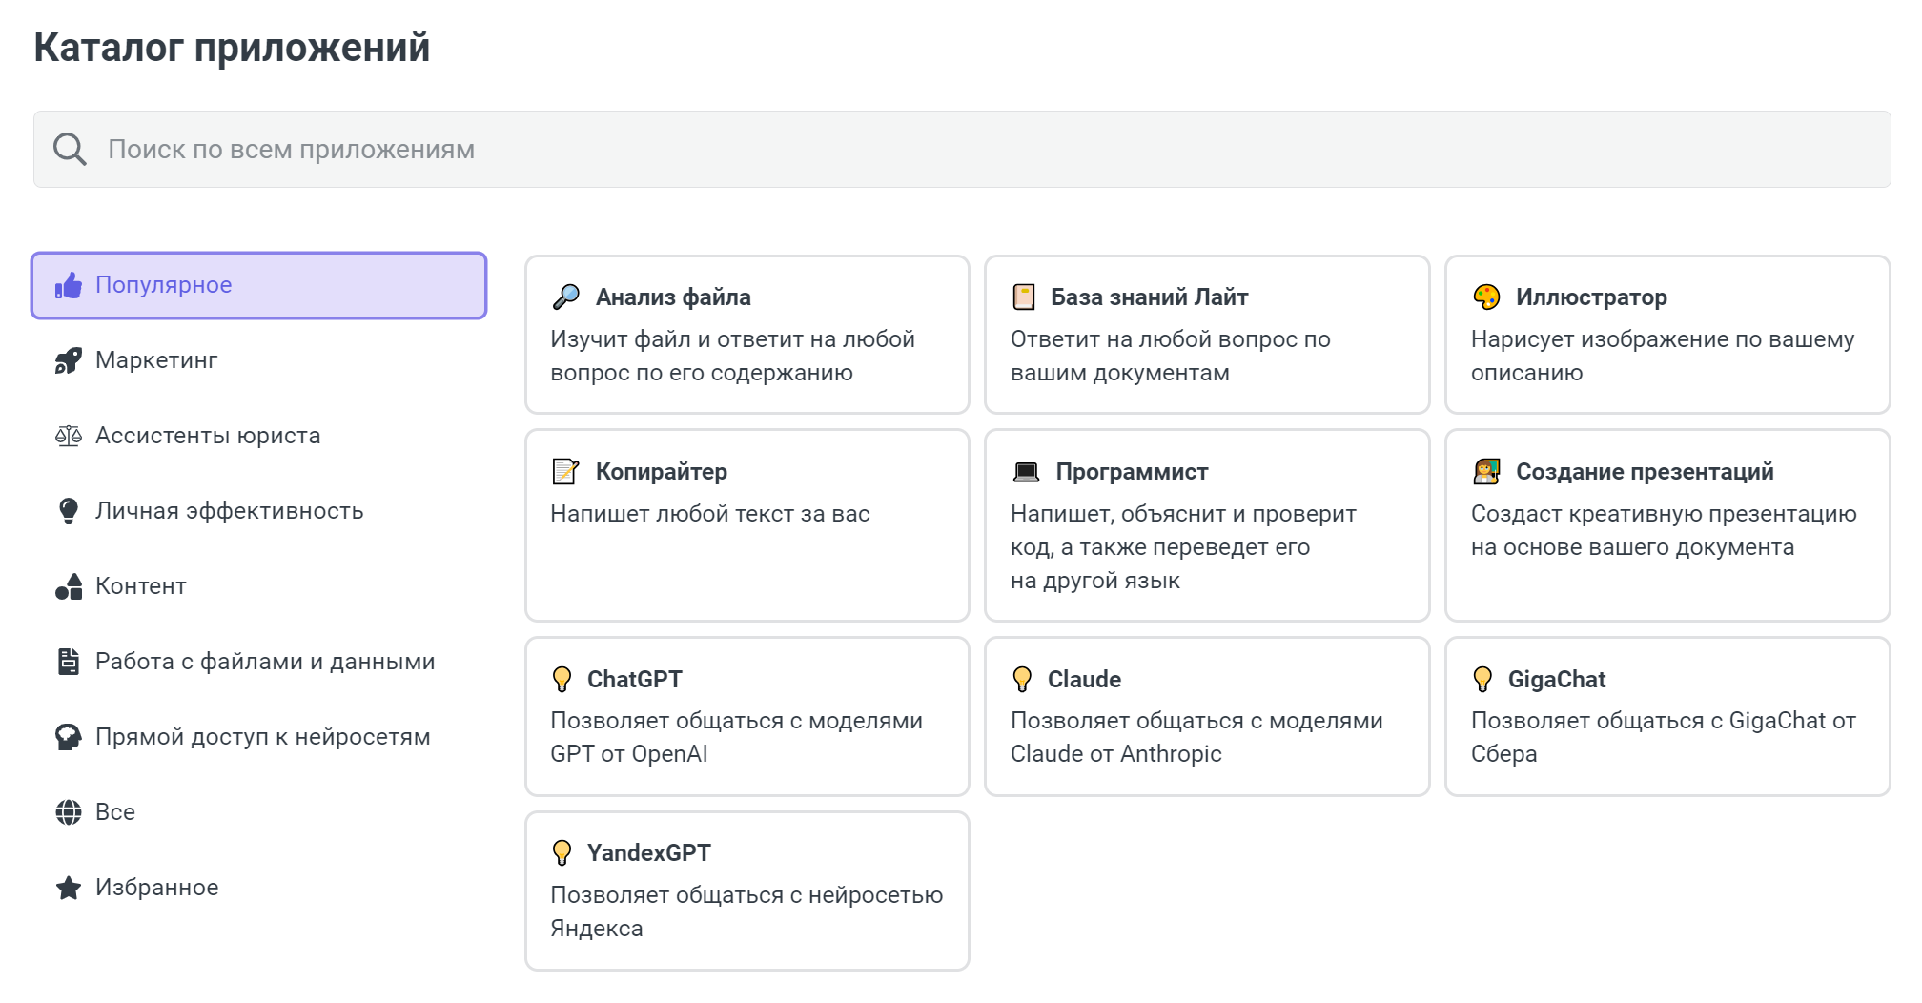Image resolution: width=1922 pixels, height=1003 pixels.
Task: Launch the Копирайтер app card
Action: [746, 525]
